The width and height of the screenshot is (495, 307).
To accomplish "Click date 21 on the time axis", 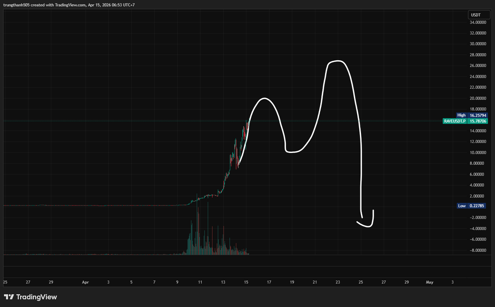I will click(x=315, y=282).
